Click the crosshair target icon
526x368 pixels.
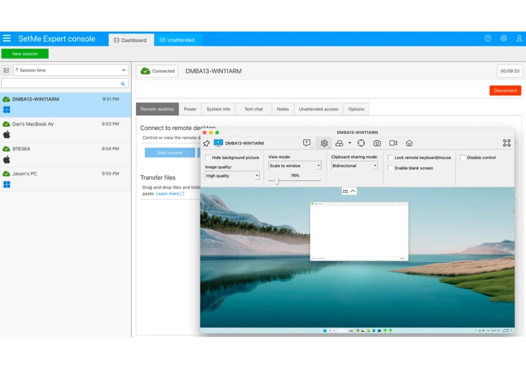pyautogui.click(x=361, y=143)
